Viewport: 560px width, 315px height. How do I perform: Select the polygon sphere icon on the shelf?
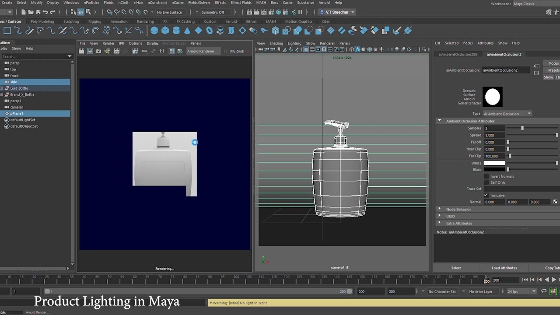(x=154, y=30)
